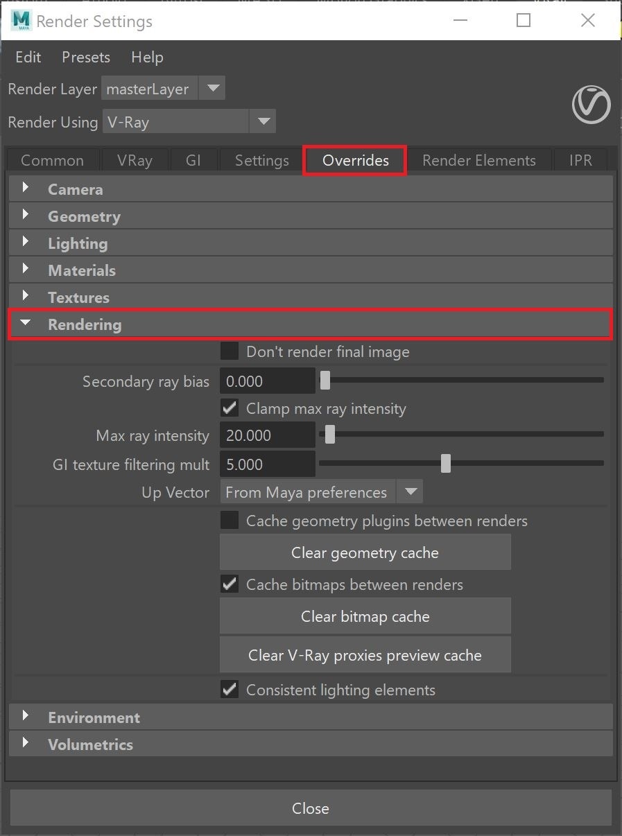Click Clear V-Ray proxies preview cache

[x=365, y=654]
